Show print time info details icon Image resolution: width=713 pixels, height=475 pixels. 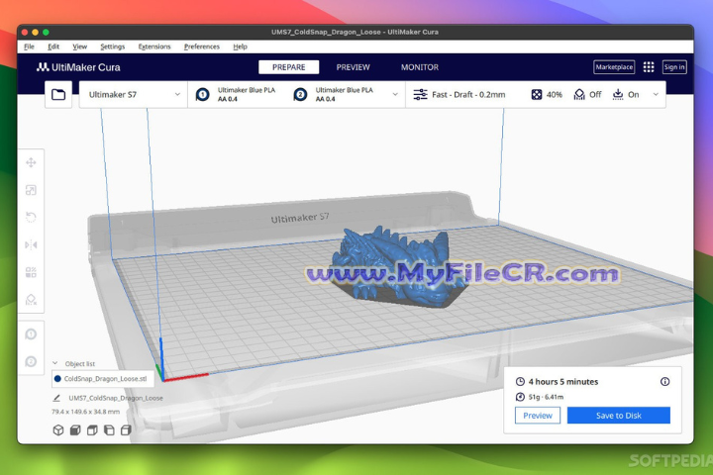(664, 381)
